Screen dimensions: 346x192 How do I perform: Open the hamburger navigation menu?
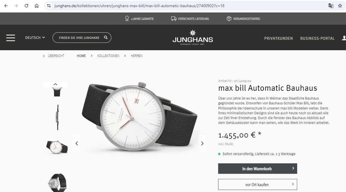11,38
